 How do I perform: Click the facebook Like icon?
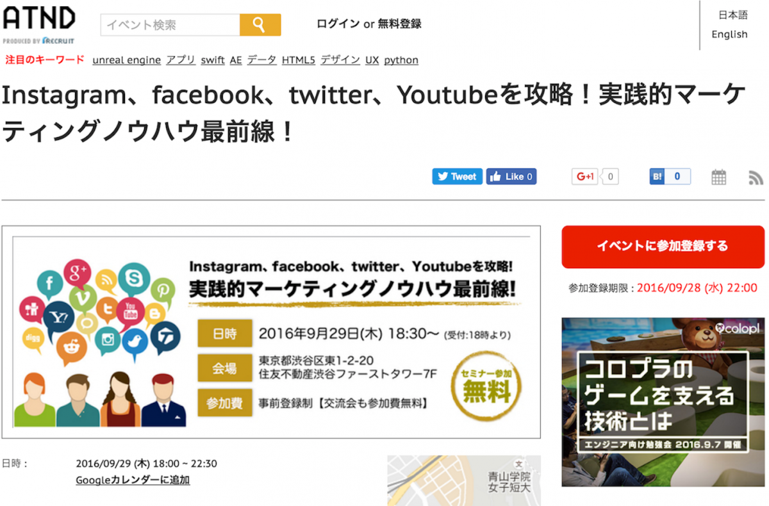tap(511, 176)
